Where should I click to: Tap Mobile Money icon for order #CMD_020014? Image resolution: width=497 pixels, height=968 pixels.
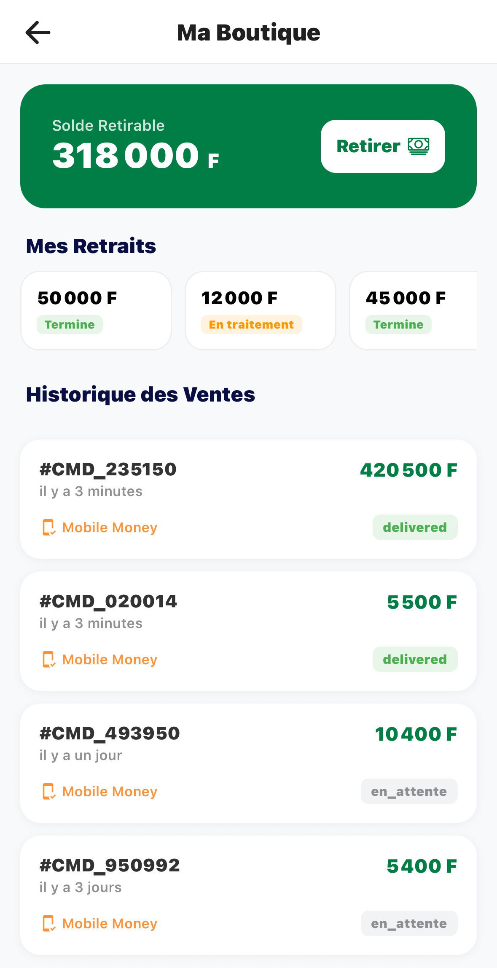pyautogui.click(x=48, y=659)
